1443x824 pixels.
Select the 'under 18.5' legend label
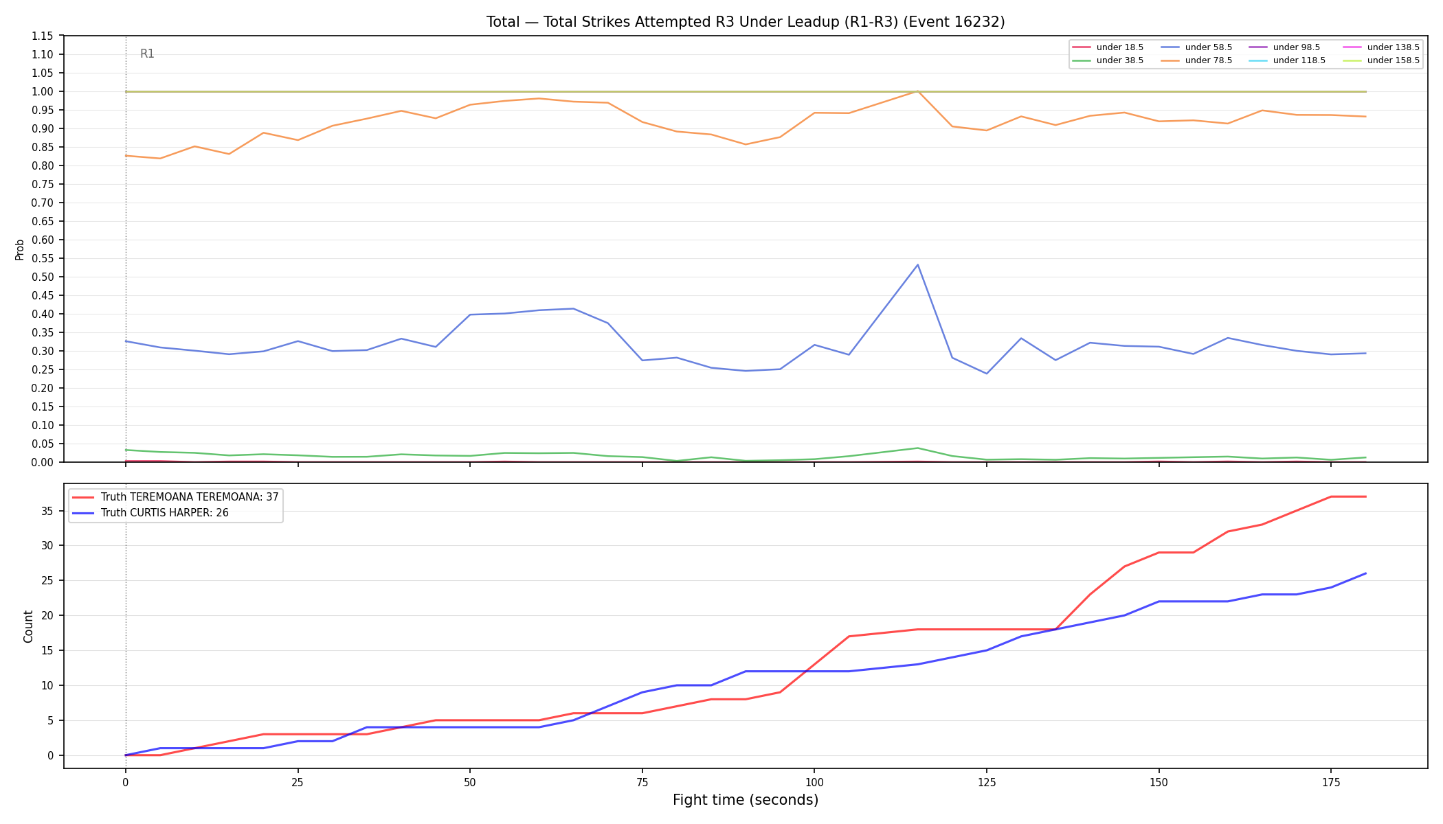1120,47
